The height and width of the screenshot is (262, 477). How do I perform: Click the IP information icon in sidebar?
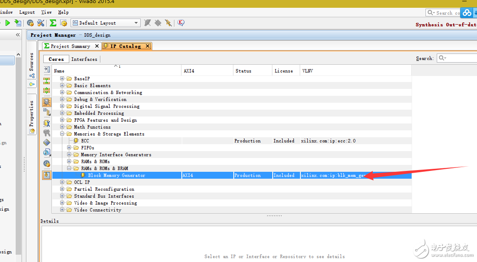point(46,152)
